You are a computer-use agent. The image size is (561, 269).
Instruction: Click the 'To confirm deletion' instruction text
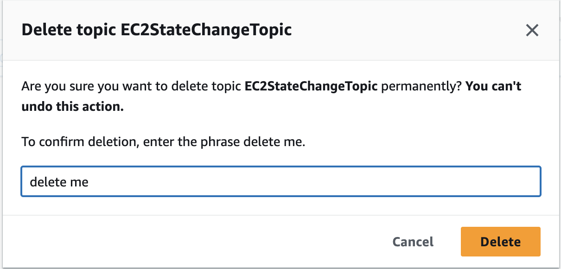click(163, 141)
